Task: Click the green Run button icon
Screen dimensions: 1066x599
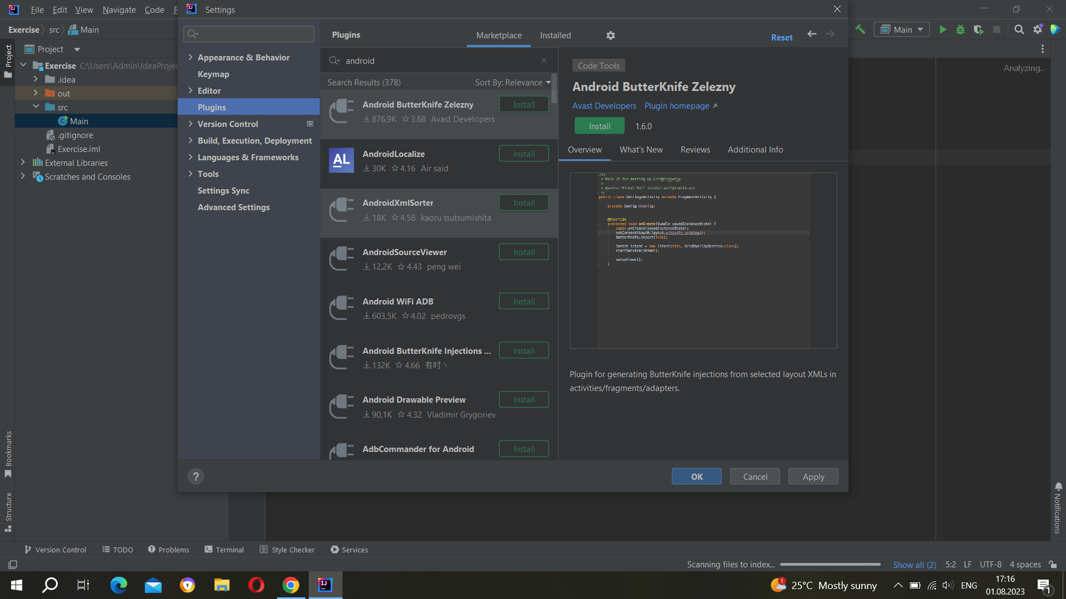Action: 943,30
